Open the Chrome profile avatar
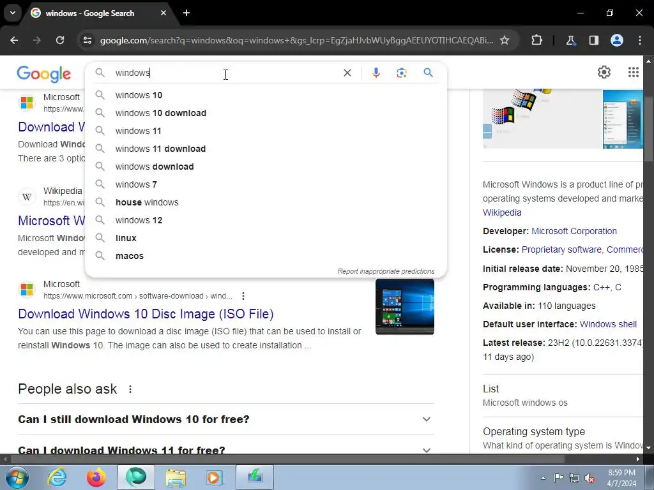Image resolution: width=654 pixels, height=490 pixels. coord(617,40)
